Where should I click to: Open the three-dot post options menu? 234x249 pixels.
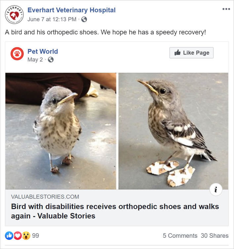point(226,9)
